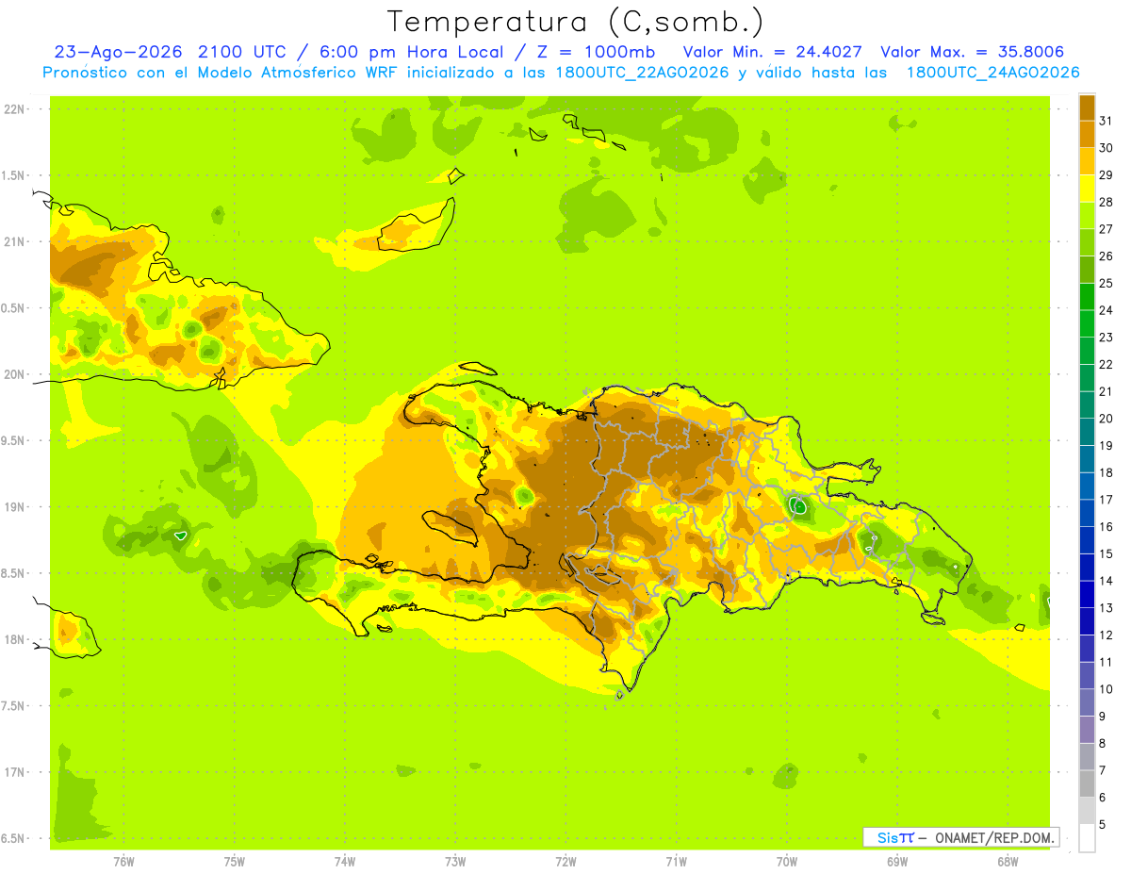1131x874 pixels.
Task: Click the "19N" latitude label
Action: pyautogui.click(x=14, y=507)
